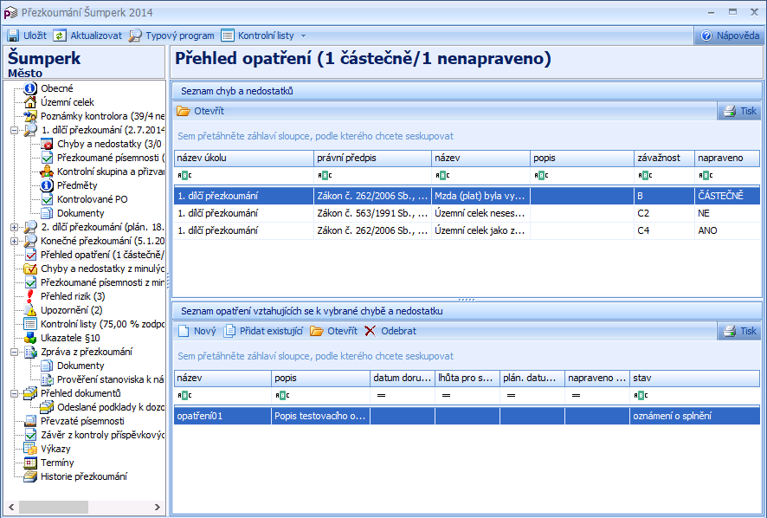Click the document icon of Přidat existující

229,331
